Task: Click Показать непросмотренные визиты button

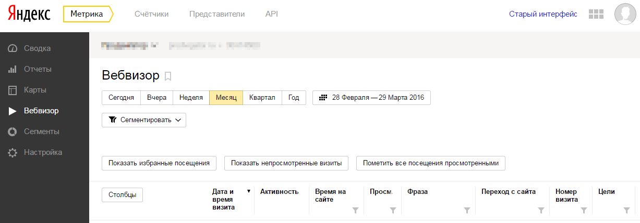Action: (286, 163)
